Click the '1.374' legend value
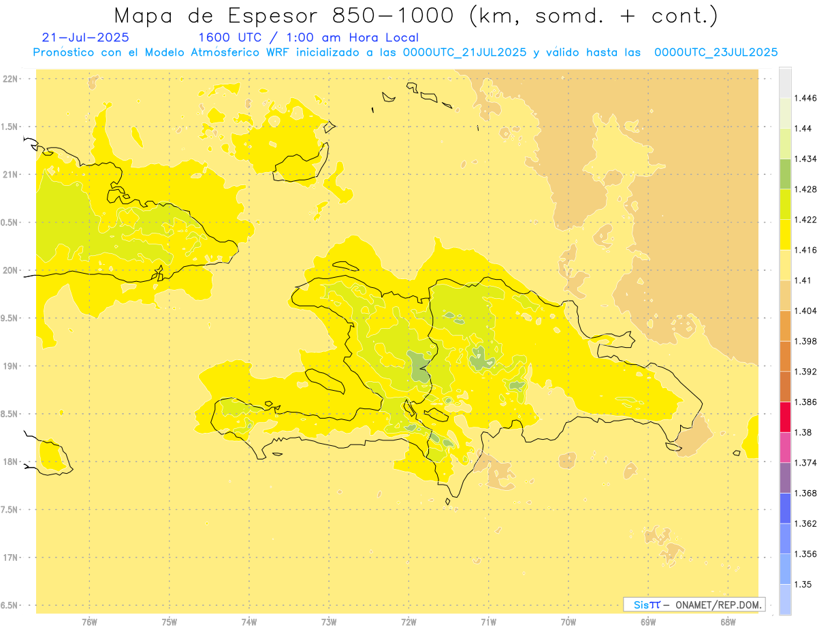This screenshot has width=817, height=631. [x=805, y=463]
